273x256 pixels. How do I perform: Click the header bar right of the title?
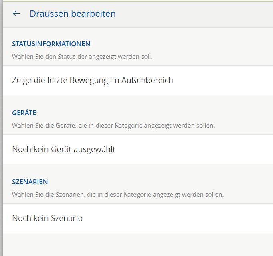pos(192,14)
